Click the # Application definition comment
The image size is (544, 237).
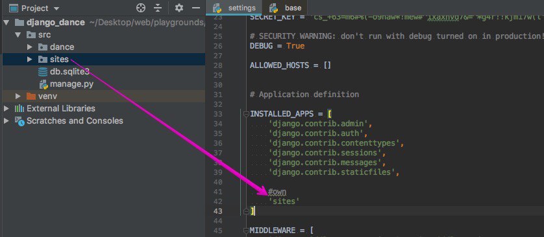(x=304, y=94)
